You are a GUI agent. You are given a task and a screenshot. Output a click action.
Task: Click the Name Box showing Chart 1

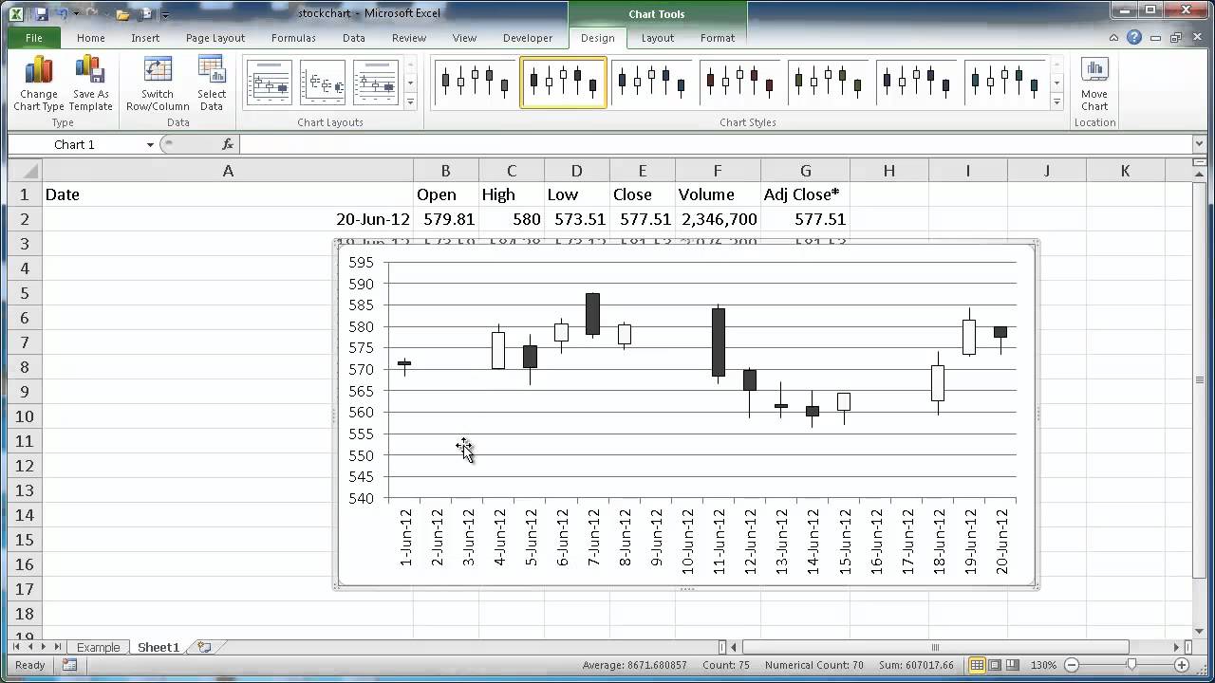(x=76, y=144)
